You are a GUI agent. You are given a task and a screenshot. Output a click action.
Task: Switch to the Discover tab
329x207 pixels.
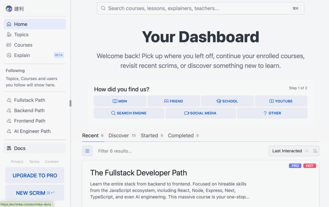tap(122, 136)
